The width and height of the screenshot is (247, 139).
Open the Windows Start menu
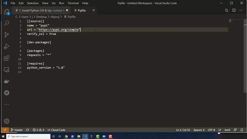(x=3, y=136)
